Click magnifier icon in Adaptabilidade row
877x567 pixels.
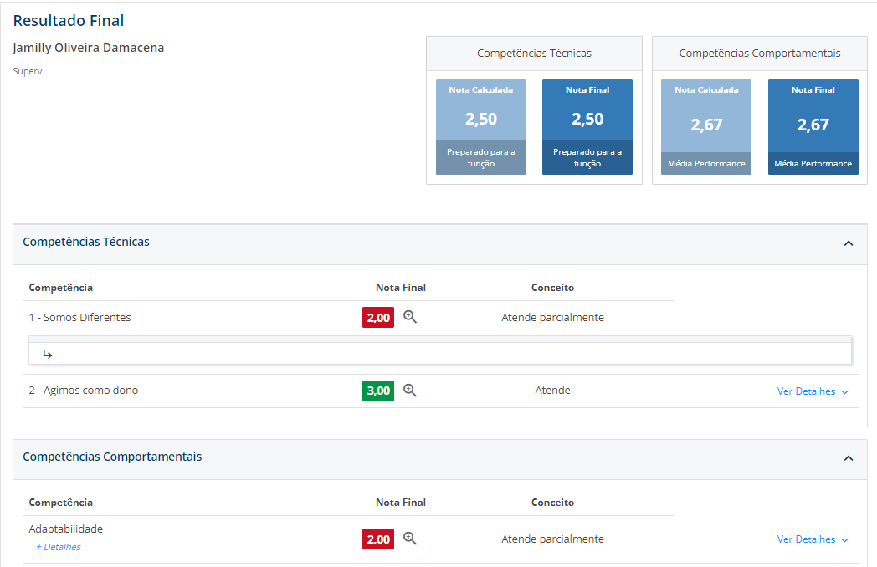(x=410, y=539)
